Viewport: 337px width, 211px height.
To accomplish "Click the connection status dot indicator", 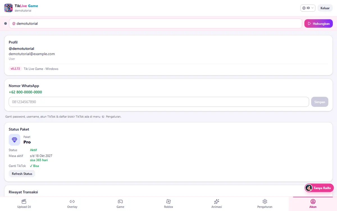I will pos(5,24).
